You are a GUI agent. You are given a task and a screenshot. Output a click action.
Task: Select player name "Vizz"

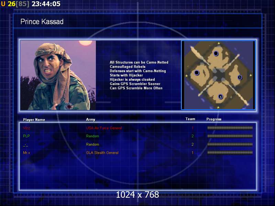pos(26,128)
